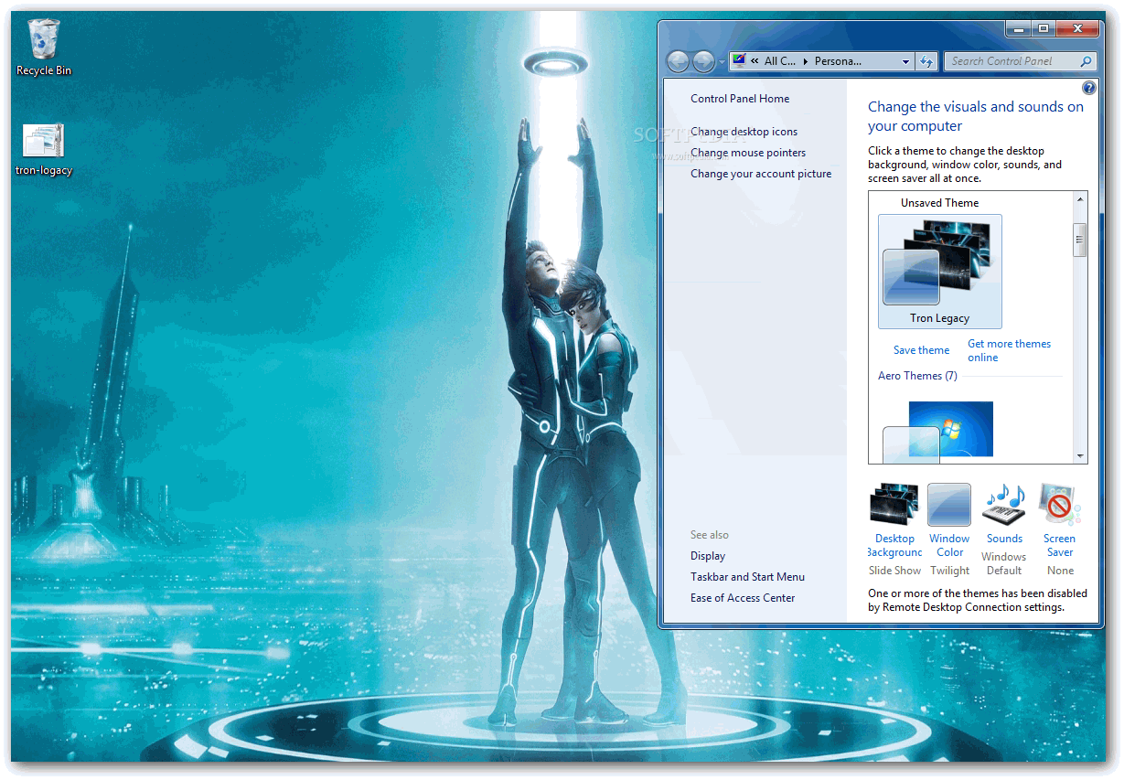
Task: Click the control panel icon in address bar
Action: pyautogui.click(x=740, y=61)
